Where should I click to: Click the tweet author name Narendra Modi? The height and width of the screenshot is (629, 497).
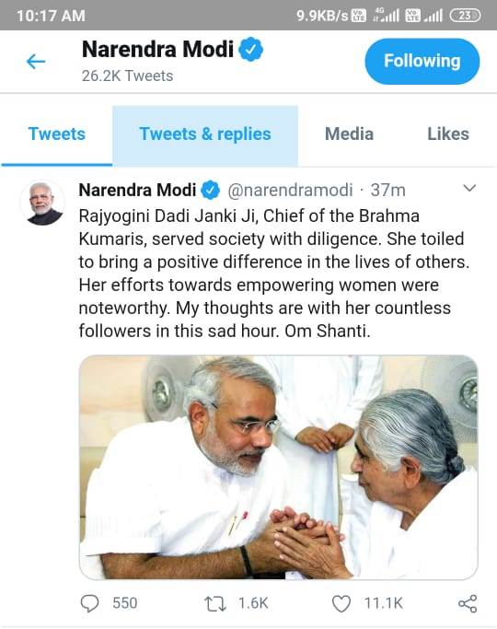coord(137,190)
